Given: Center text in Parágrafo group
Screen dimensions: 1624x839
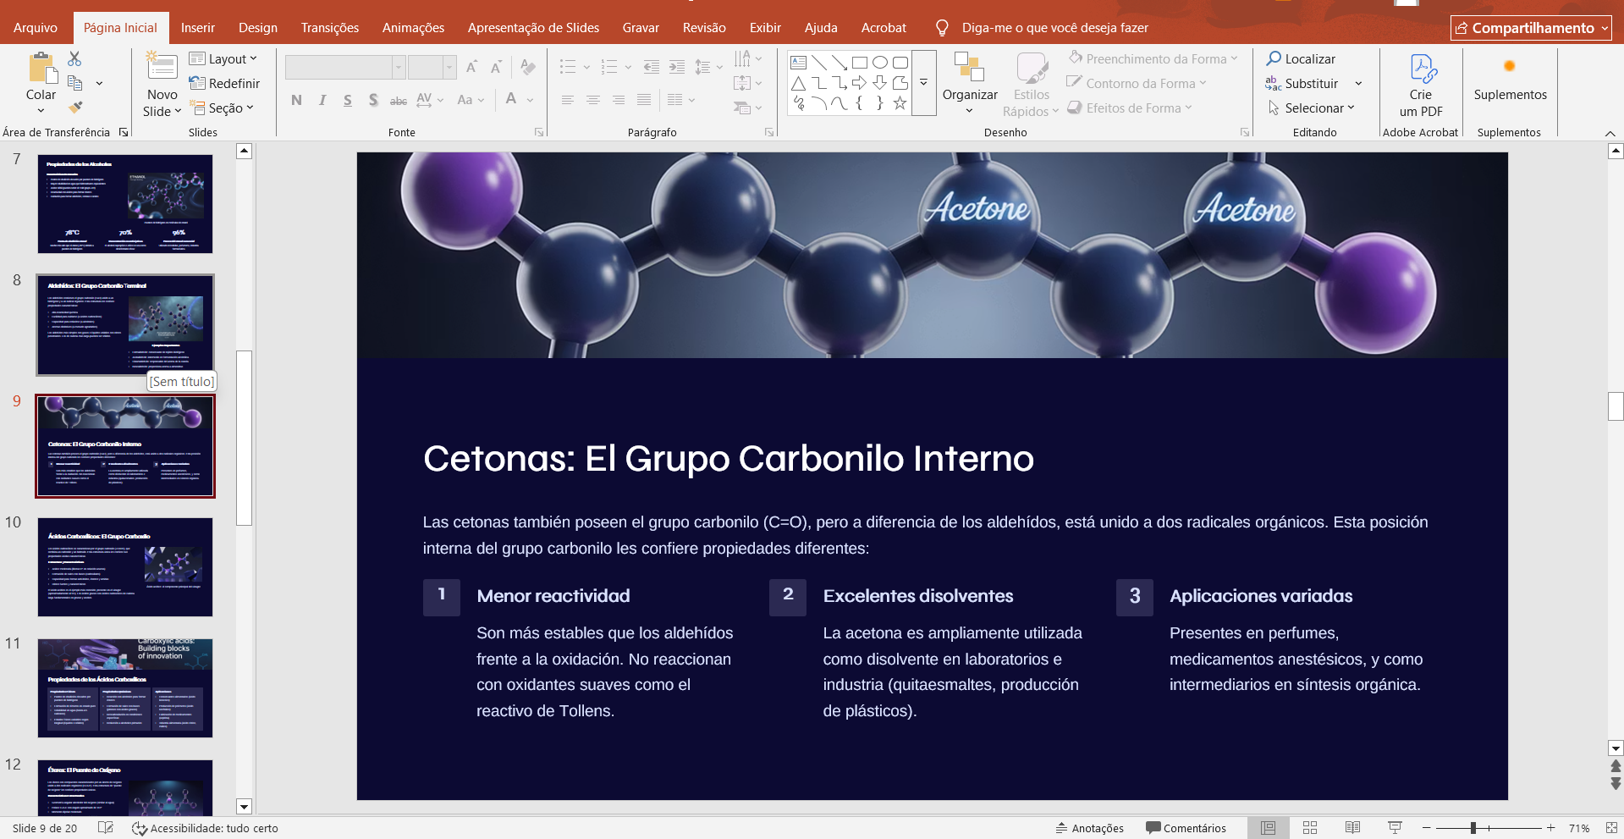Looking at the screenshot, I should (593, 100).
